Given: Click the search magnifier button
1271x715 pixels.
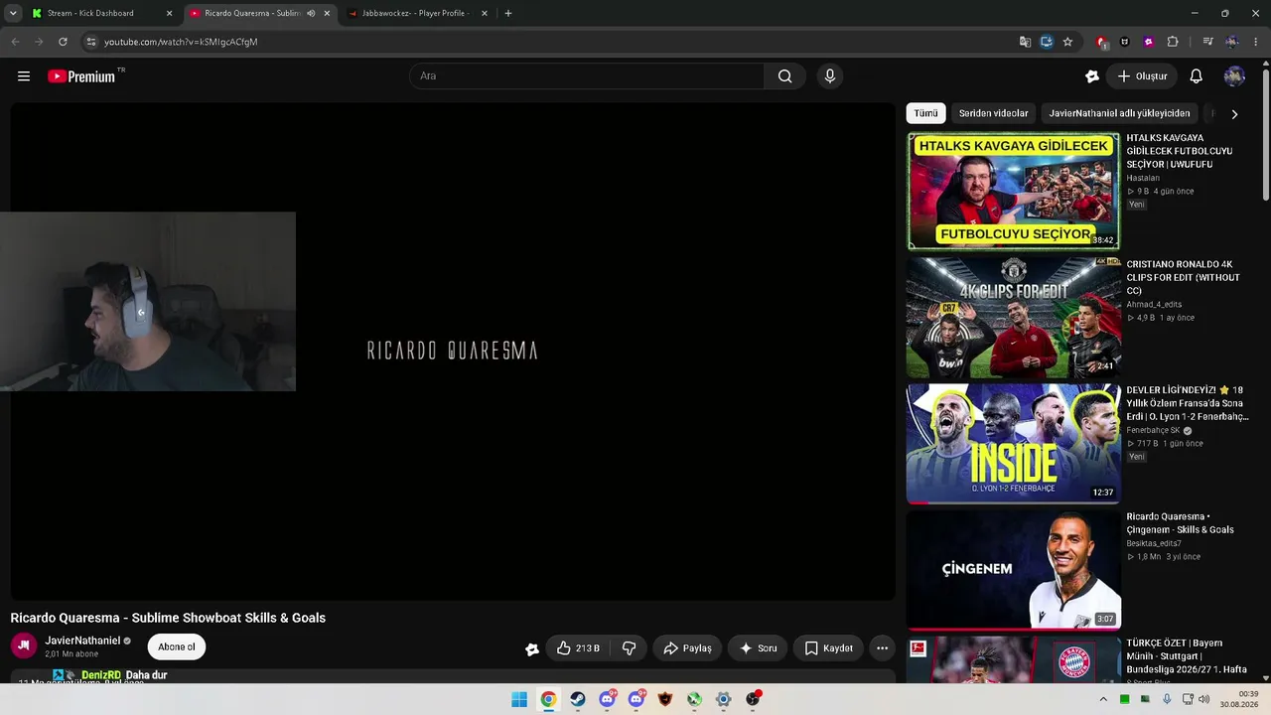Looking at the screenshot, I should pyautogui.click(x=784, y=76).
